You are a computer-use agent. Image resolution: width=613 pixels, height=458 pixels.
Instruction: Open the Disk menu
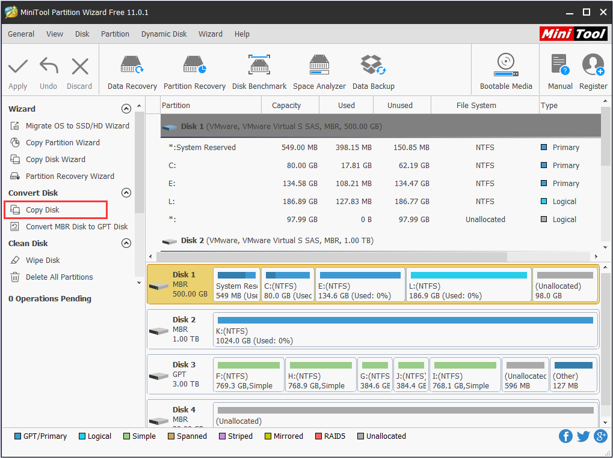point(82,34)
